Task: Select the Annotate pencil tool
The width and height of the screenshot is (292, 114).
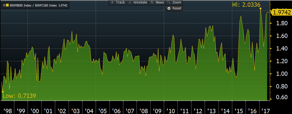Action: pos(138,2)
